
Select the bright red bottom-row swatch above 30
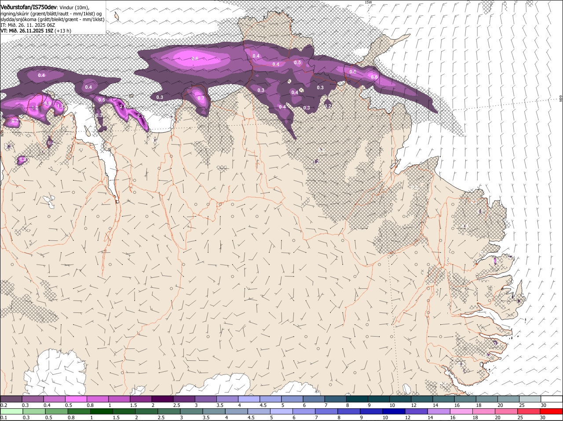551,411
